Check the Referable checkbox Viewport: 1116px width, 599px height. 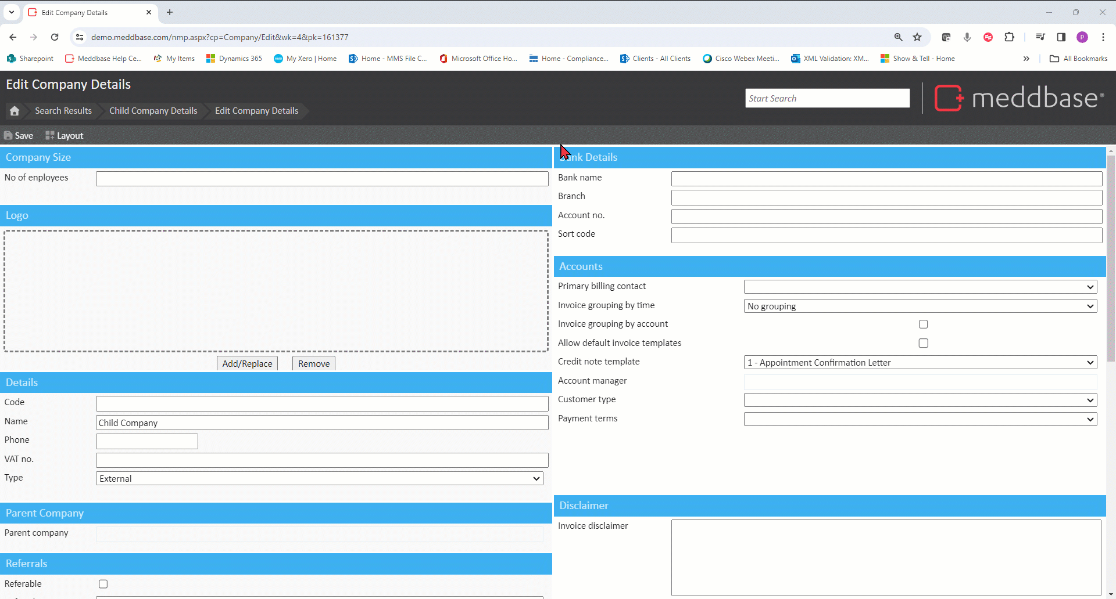103,584
